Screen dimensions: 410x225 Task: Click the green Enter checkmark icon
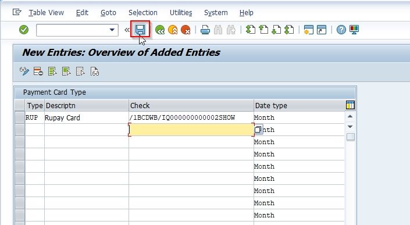pos(24,30)
